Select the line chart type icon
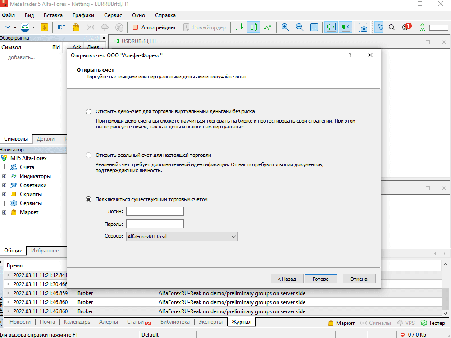This screenshot has height=338, width=451. 269,27
